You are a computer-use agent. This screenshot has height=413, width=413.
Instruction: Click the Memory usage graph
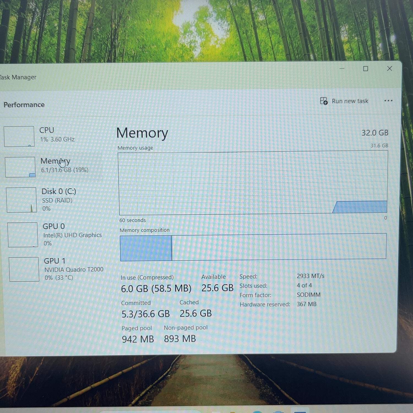(x=253, y=183)
